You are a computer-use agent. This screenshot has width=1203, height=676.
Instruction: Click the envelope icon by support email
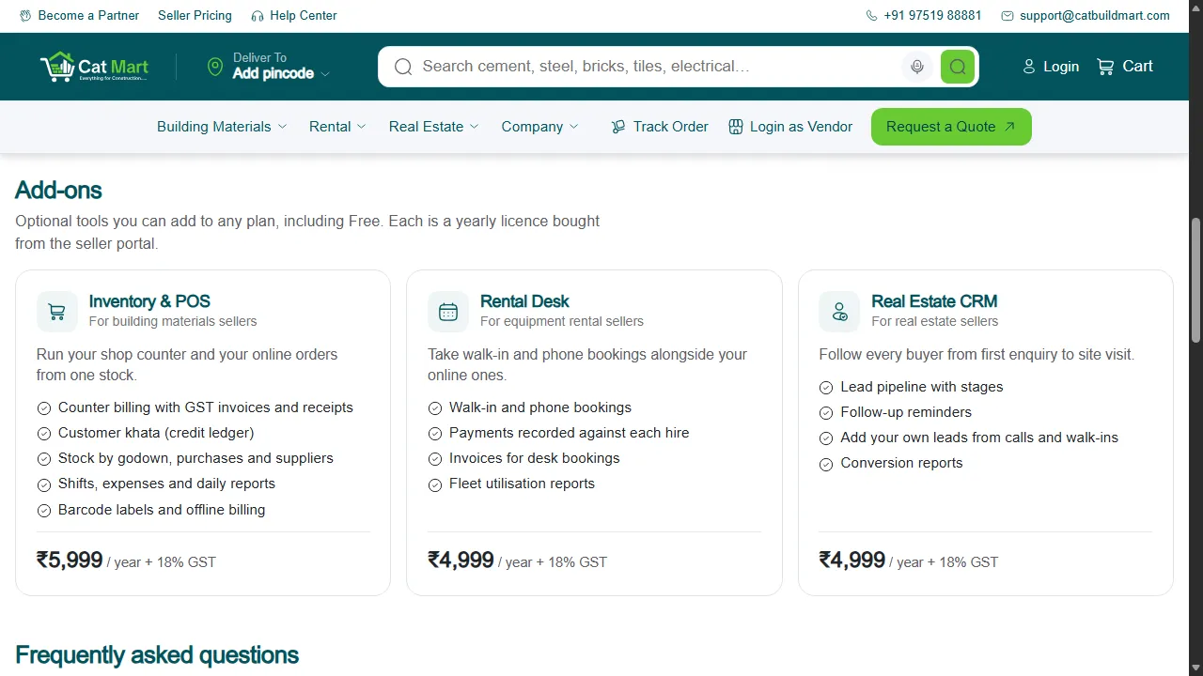1008,16
